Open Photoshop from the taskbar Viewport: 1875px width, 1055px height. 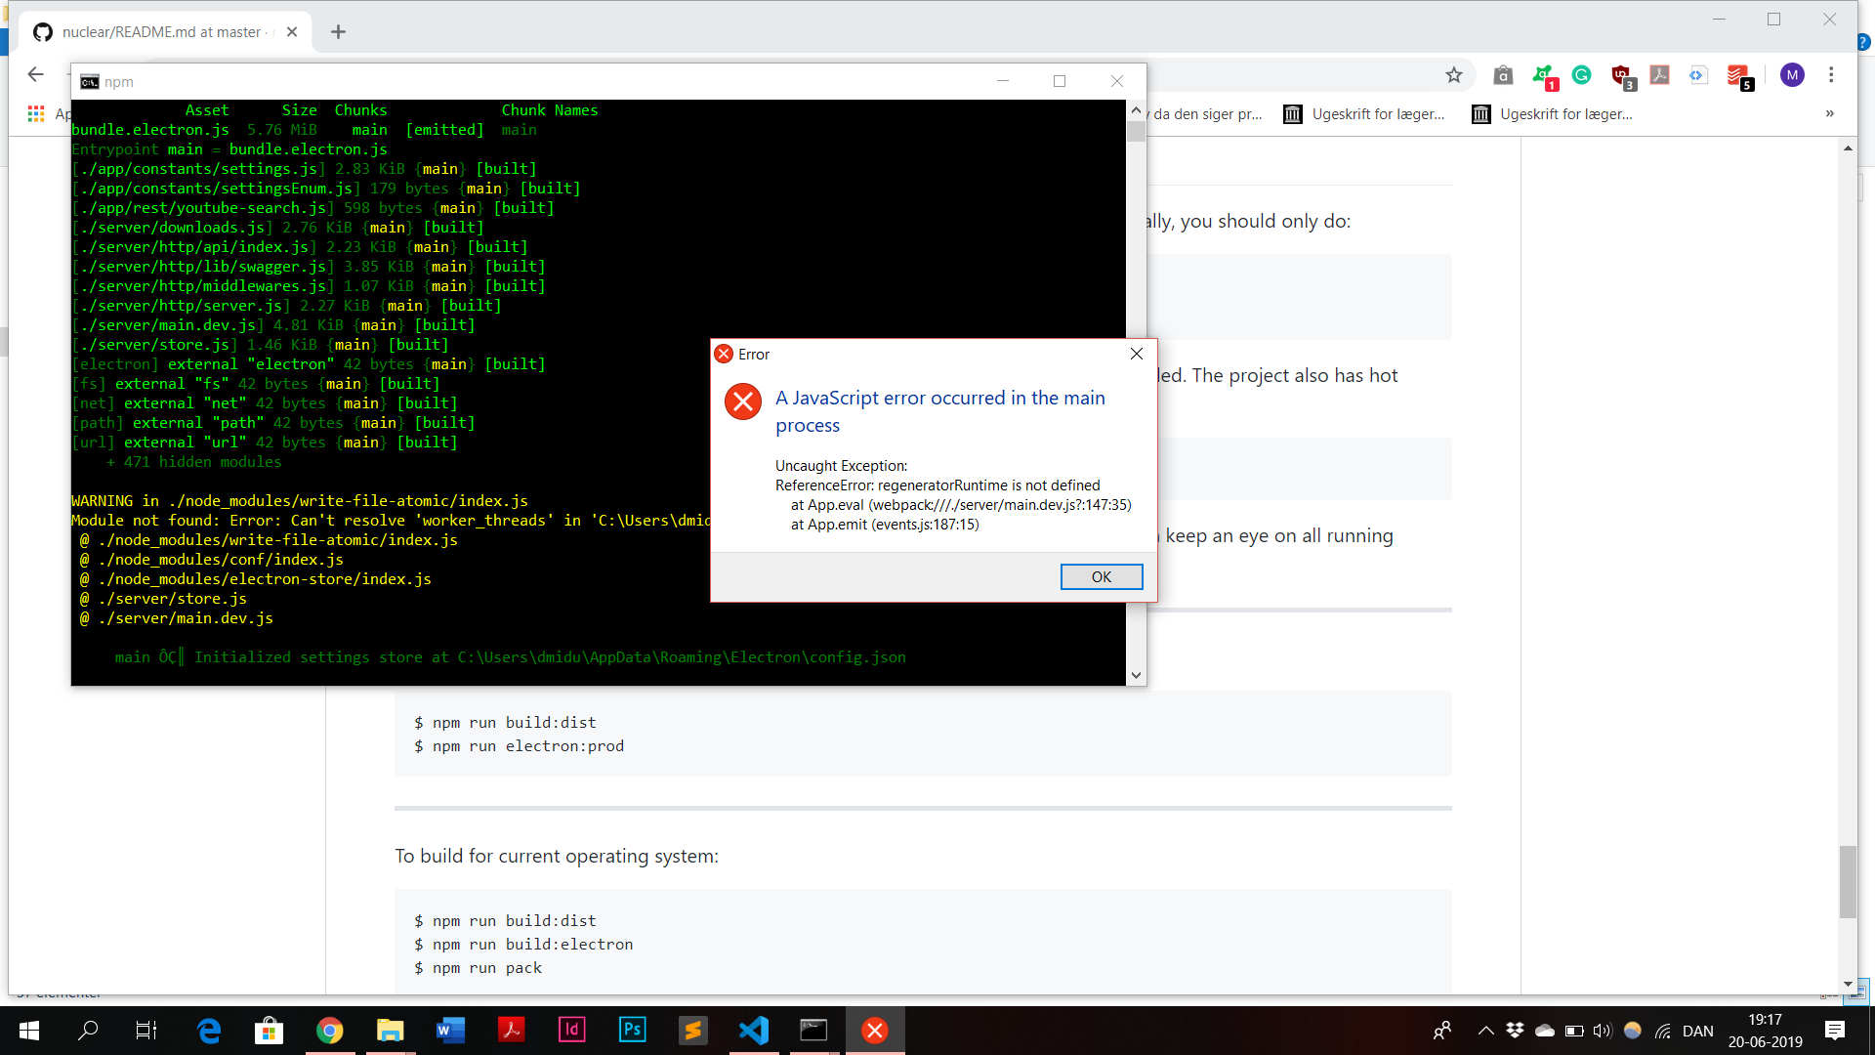pos(632,1030)
